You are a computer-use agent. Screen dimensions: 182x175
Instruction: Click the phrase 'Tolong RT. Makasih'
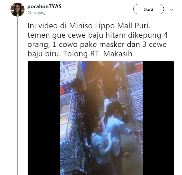click(x=98, y=54)
